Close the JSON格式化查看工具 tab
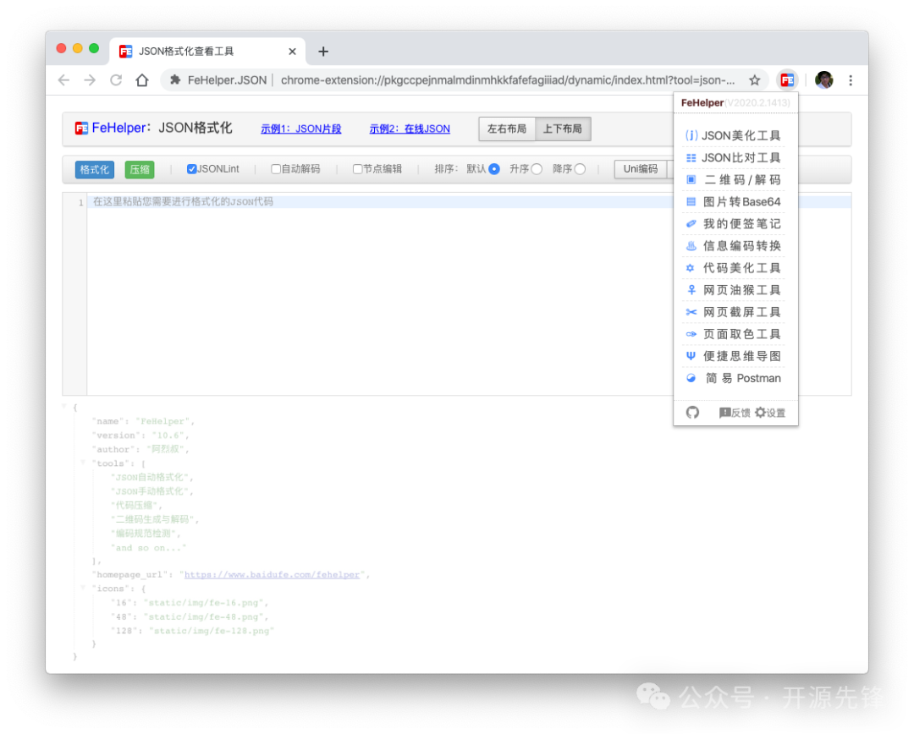The width and height of the screenshot is (914, 734). click(292, 52)
